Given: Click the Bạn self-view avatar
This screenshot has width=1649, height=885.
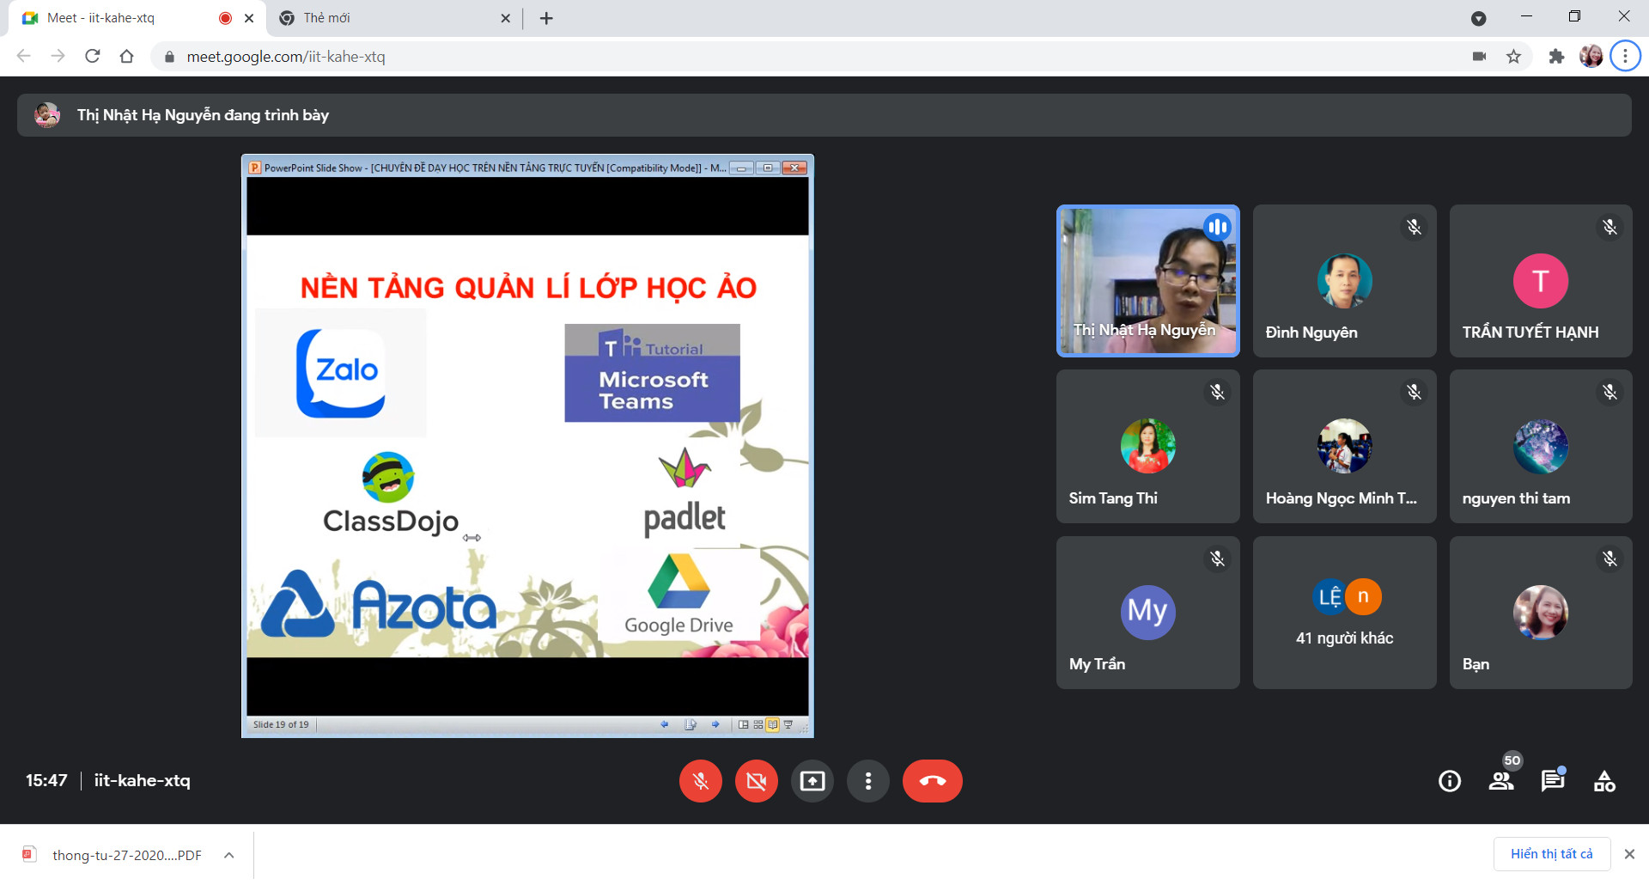Looking at the screenshot, I should (x=1541, y=613).
